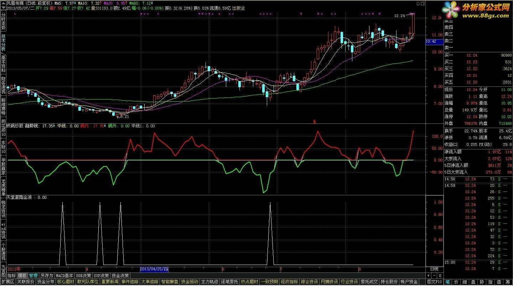Open 核心题材 tab
The height and width of the screenshot is (286, 513).
[x=66, y=281]
